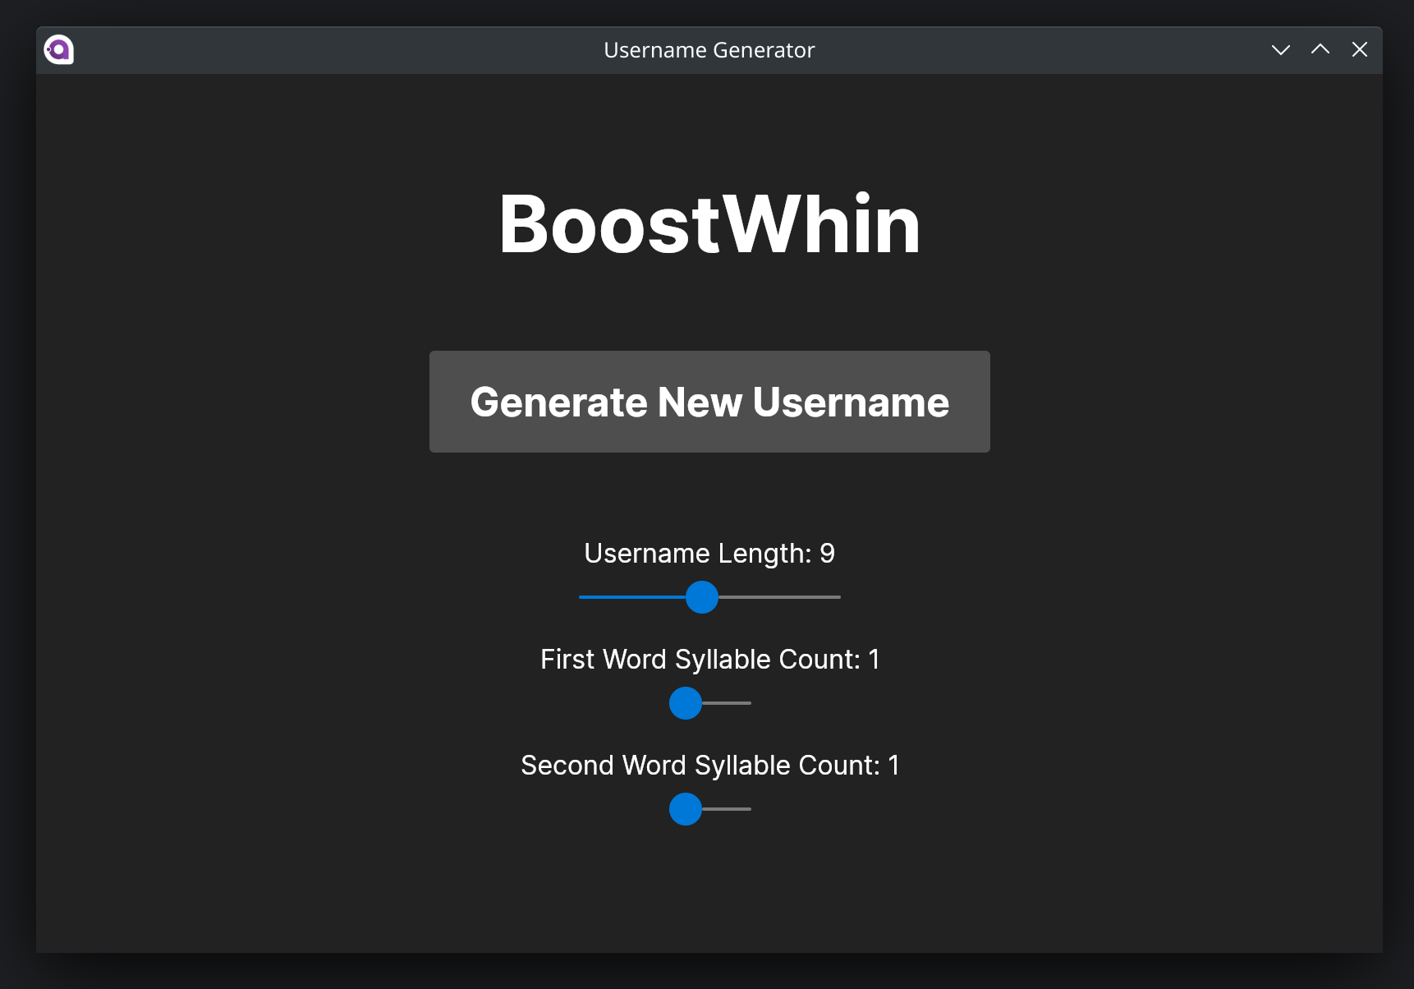Click the purple app logo icon
This screenshot has height=989, width=1414.
coord(57,49)
